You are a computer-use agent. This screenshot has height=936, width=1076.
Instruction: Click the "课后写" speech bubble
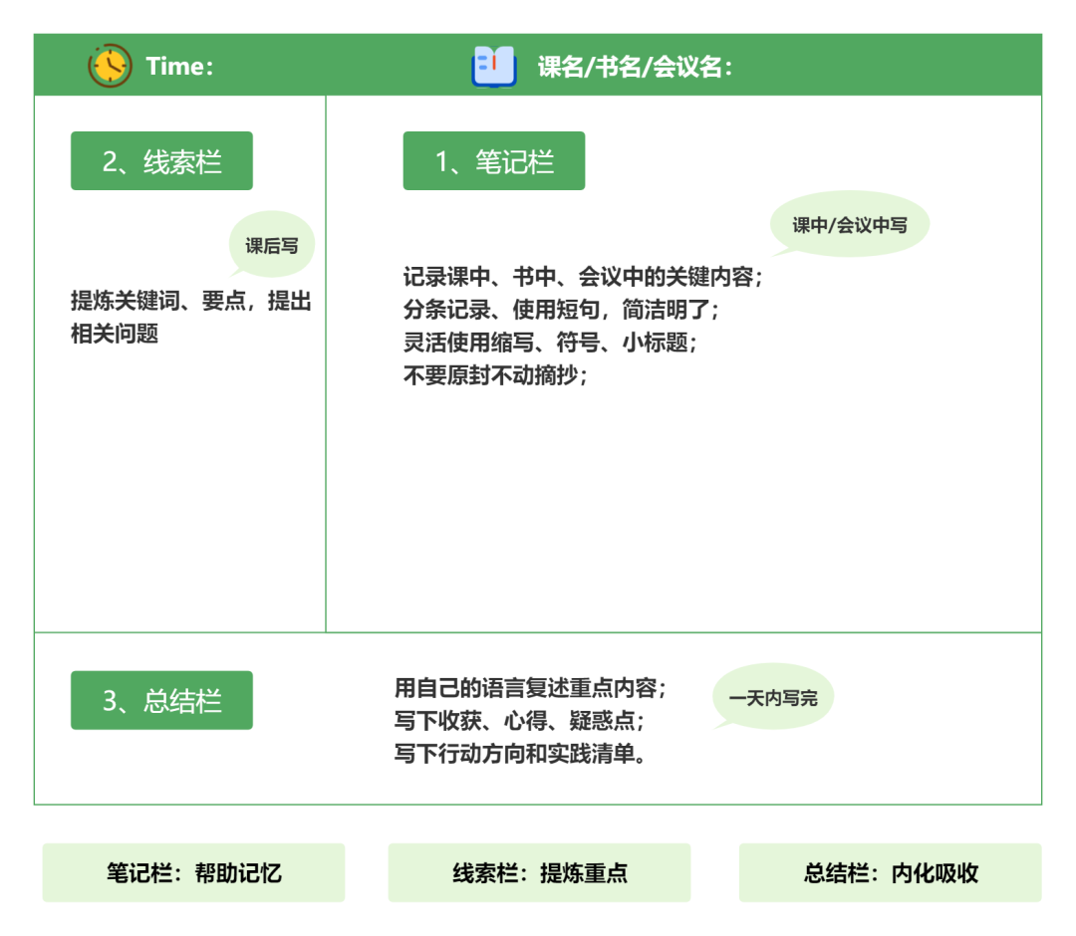point(271,245)
